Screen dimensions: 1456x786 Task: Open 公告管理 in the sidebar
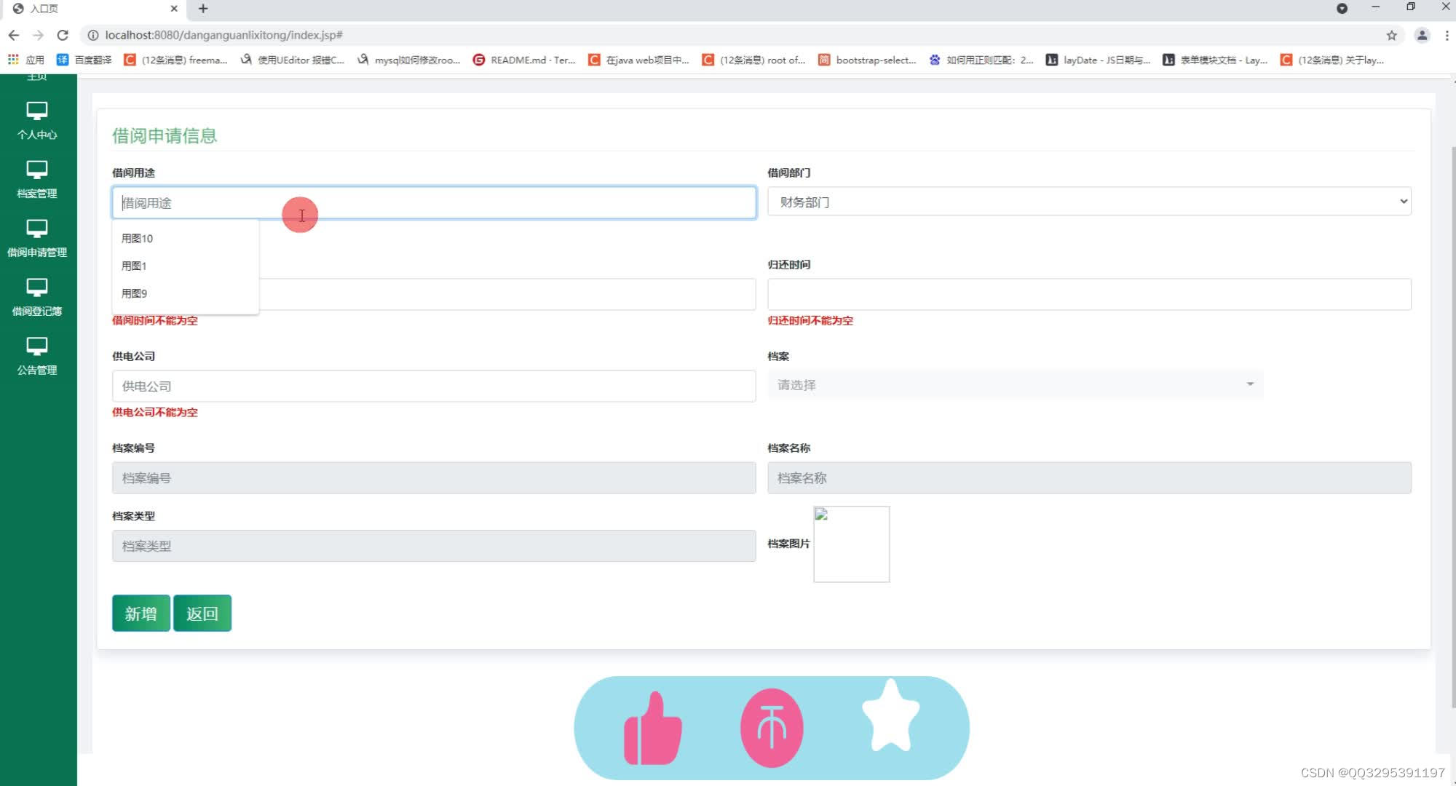(37, 357)
